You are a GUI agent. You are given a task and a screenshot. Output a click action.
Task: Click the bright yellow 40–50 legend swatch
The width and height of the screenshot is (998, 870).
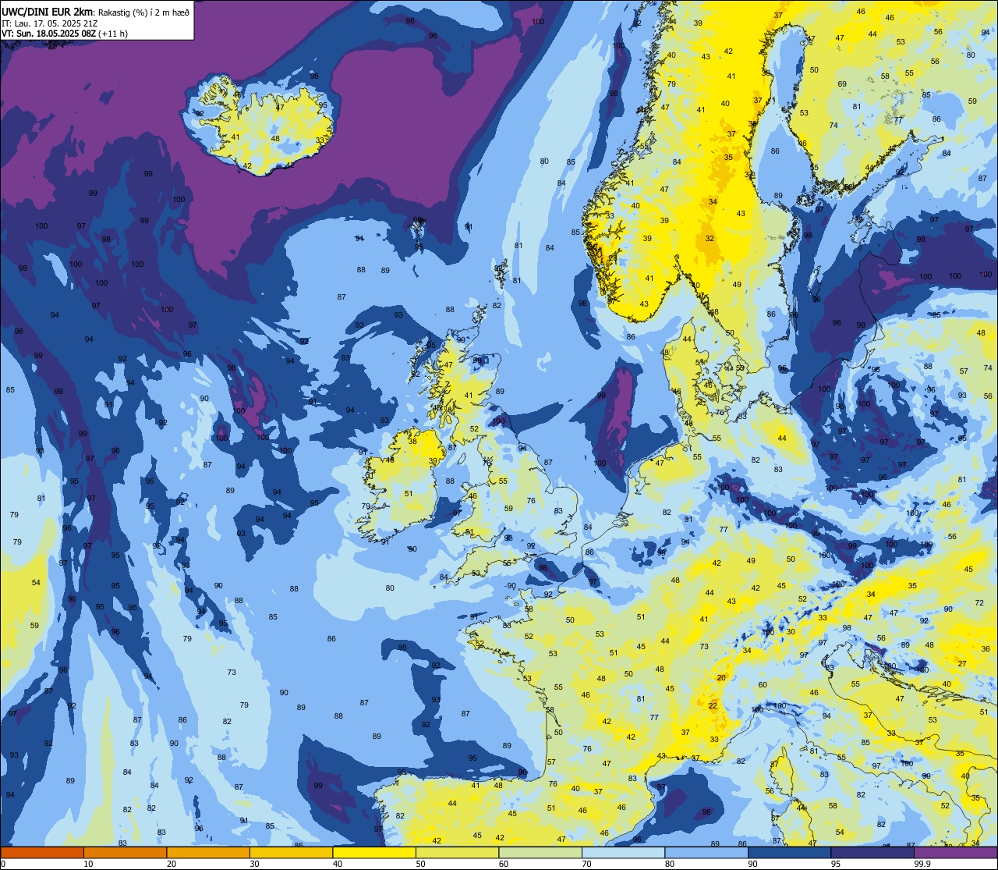click(374, 853)
